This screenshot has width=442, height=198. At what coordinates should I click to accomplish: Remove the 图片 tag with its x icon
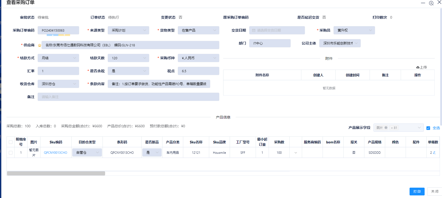386,128
